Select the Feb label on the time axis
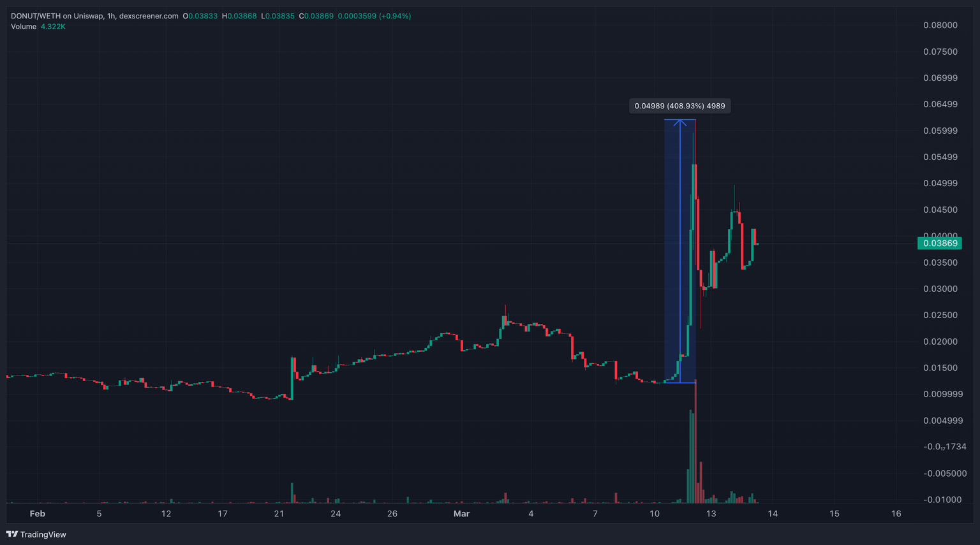 37,514
